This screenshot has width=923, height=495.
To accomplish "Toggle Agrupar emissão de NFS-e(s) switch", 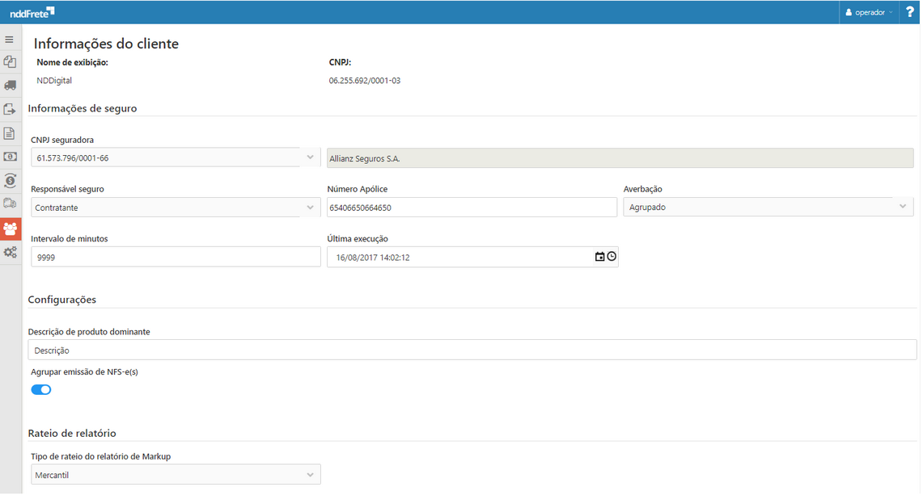I will [x=41, y=390].
